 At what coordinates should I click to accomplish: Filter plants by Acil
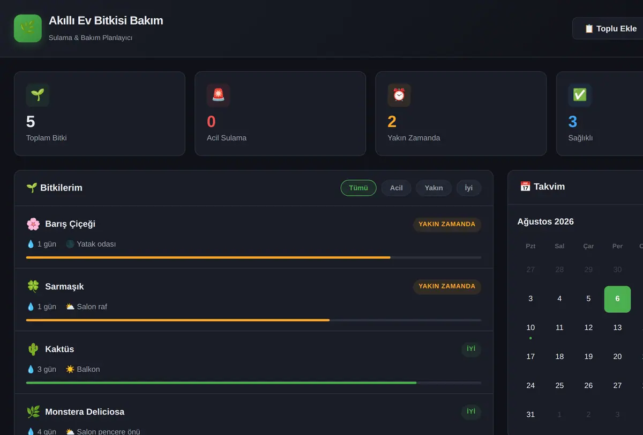(x=397, y=188)
